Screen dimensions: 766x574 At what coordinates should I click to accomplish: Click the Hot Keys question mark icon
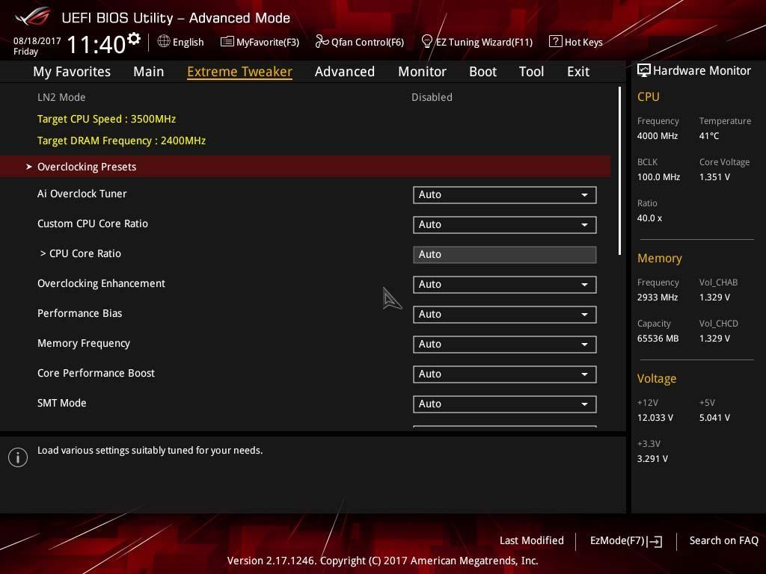click(556, 42)
